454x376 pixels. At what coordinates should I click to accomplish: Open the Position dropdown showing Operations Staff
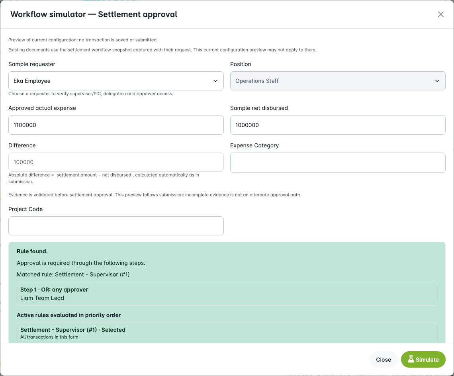click(338, 81)
